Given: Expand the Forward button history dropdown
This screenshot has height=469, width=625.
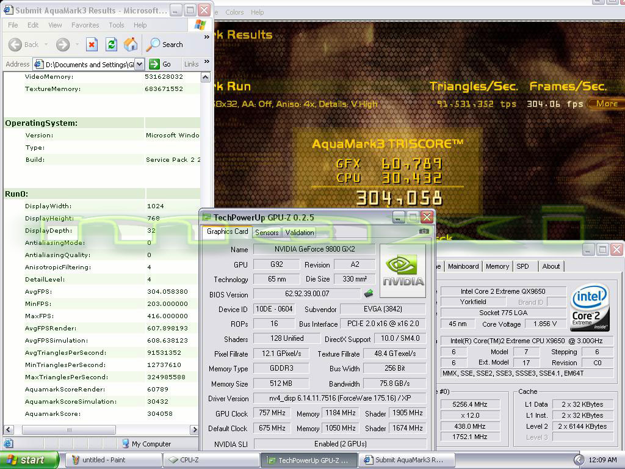Looking at the screenshot, I should pyautogui.click(x=77, y=44).
